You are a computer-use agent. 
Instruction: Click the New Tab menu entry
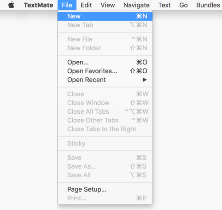coord(105,25)
